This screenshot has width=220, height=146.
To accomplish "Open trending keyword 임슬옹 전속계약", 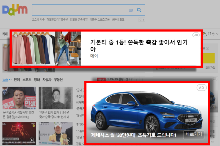I will (x=79, y=19).
